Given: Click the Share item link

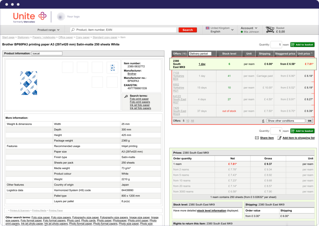Looking at the screenshot, I should click(x=267, y=138).
